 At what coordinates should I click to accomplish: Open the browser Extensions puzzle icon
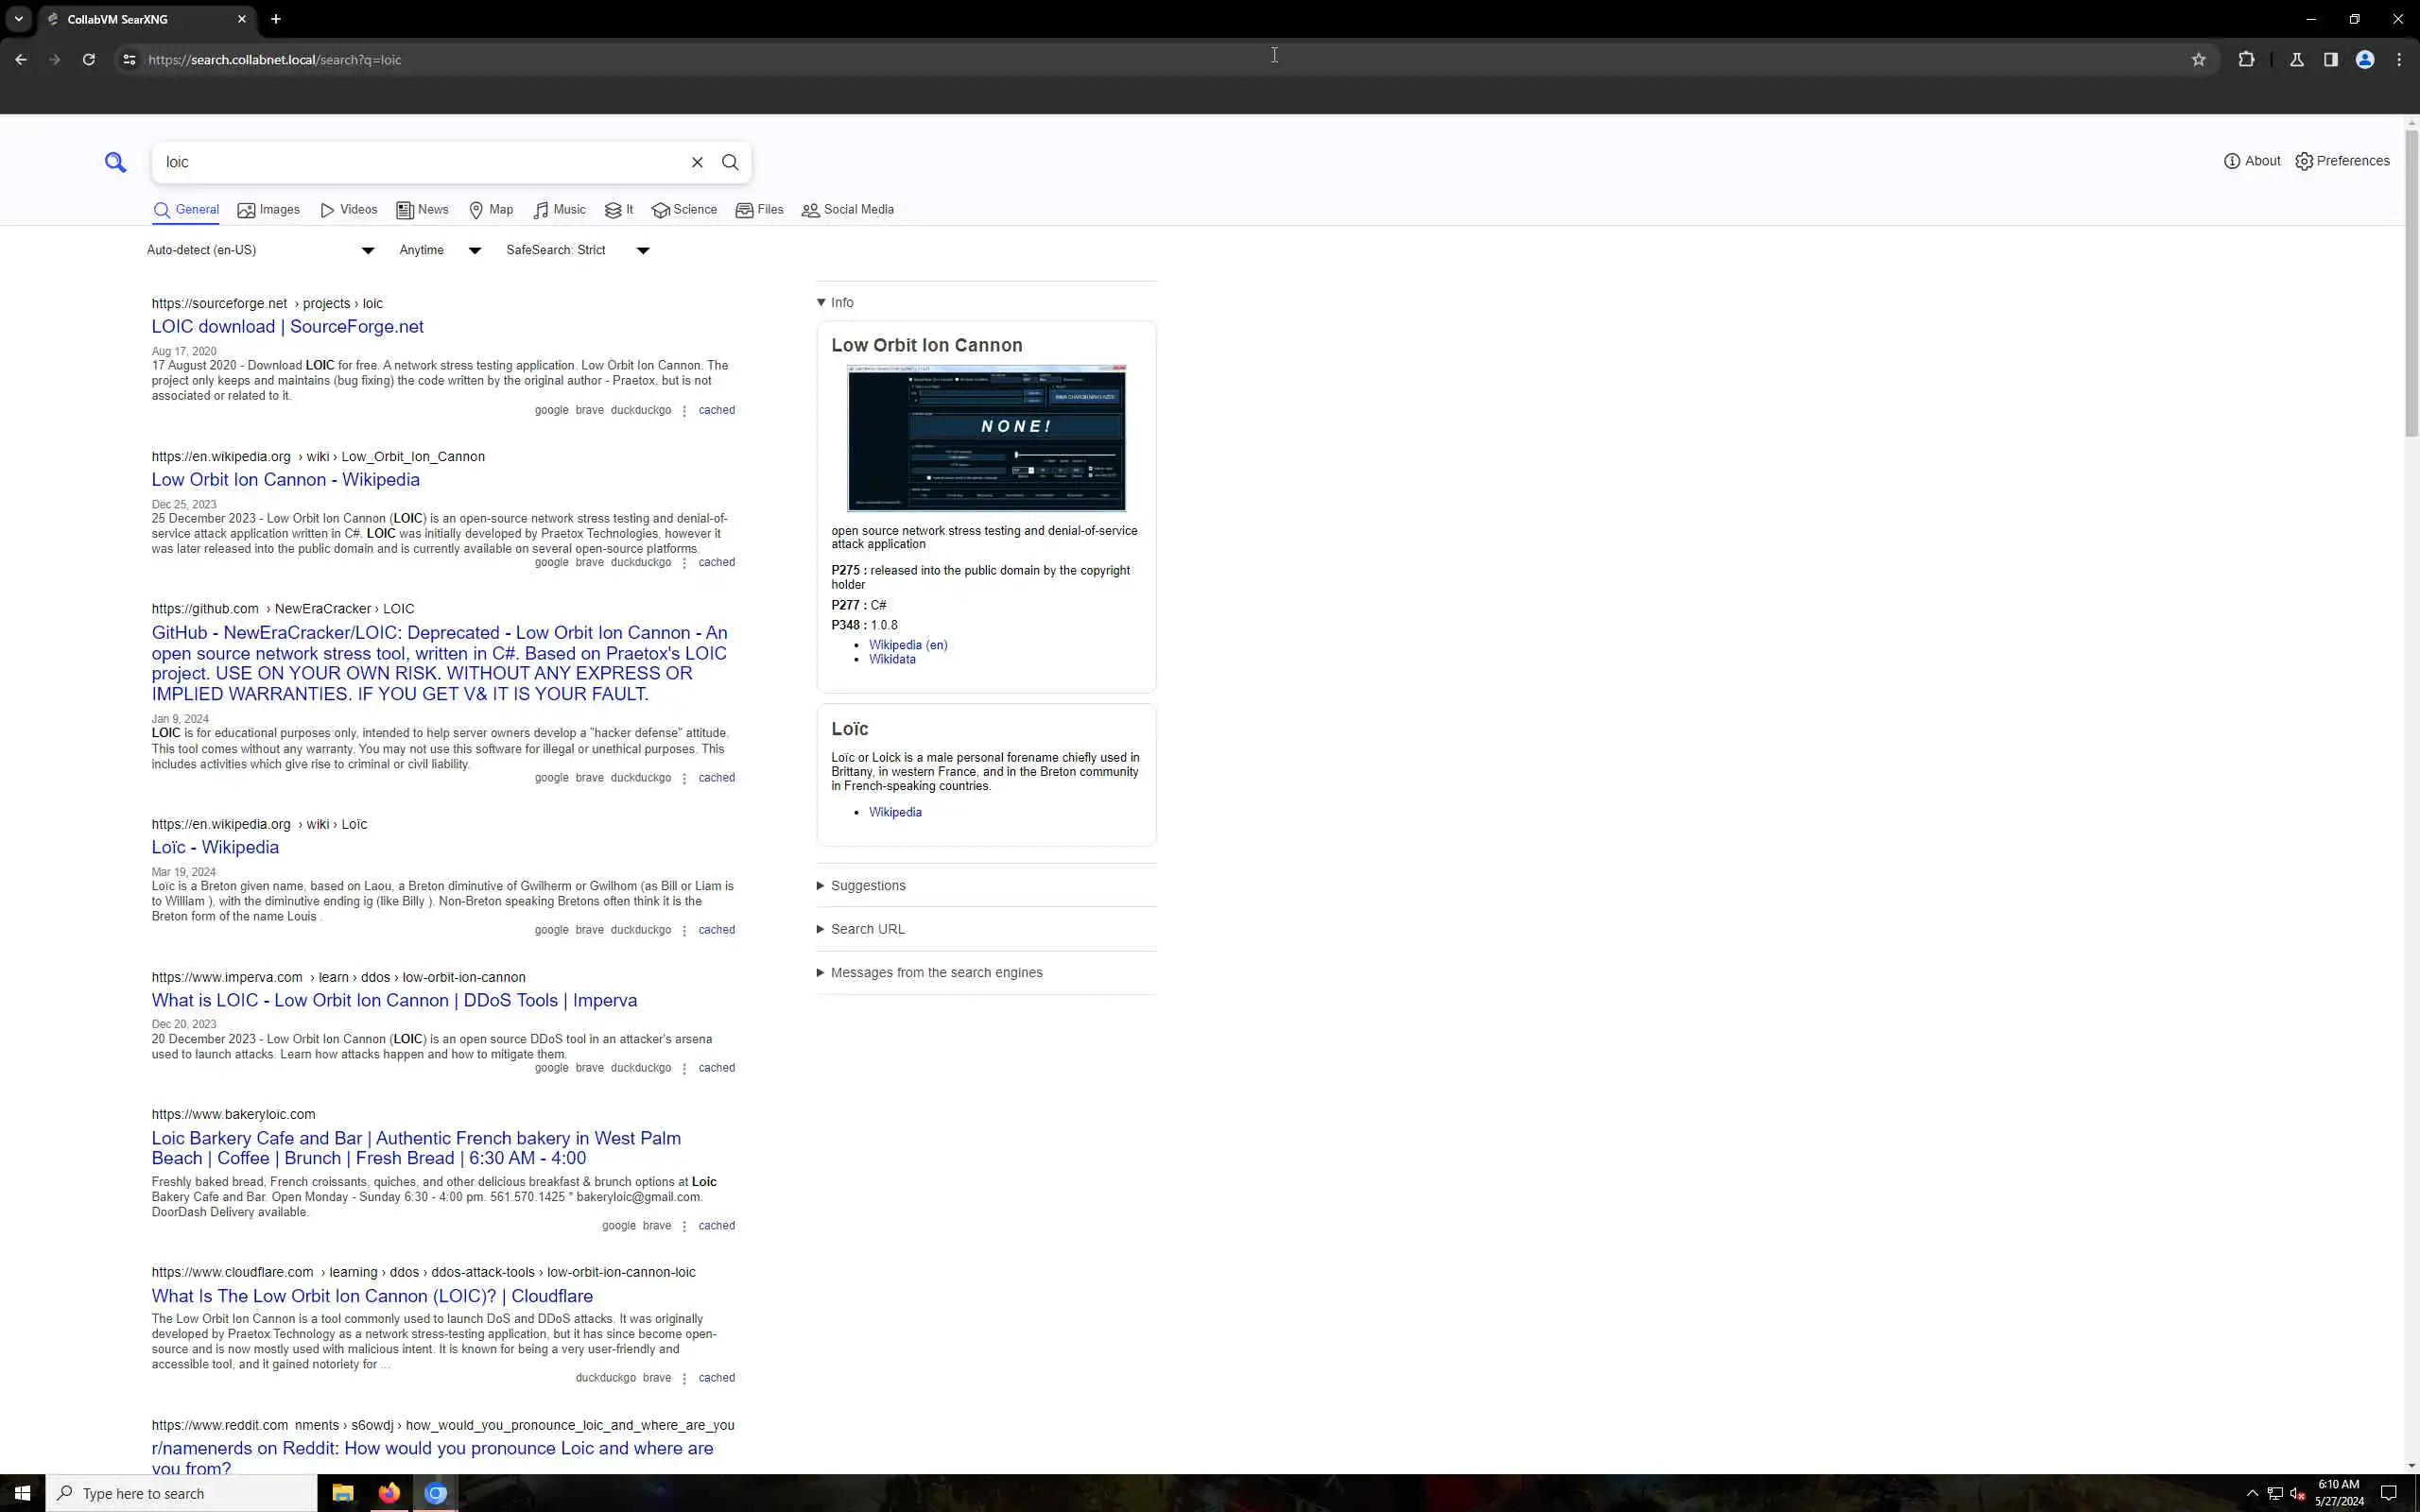[x=2246, y=60]
